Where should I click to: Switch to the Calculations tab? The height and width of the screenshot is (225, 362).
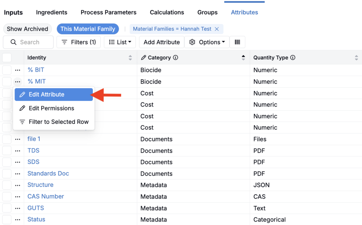click(167, 12)
